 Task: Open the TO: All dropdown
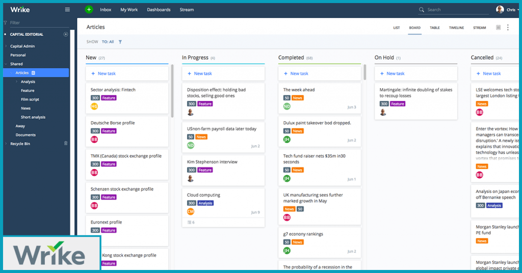click(x=108, y=42)
